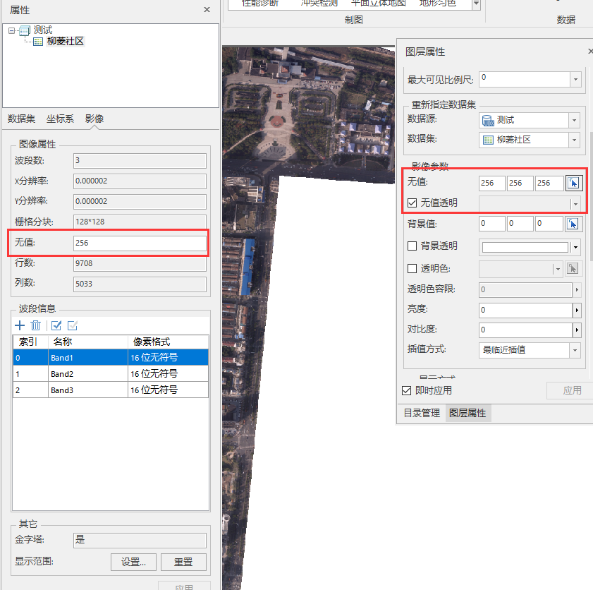This screenshot has width=593, height=590.
Task: Click the delete band trash icon
Action: pyautogui.click(x=35, y=325)
